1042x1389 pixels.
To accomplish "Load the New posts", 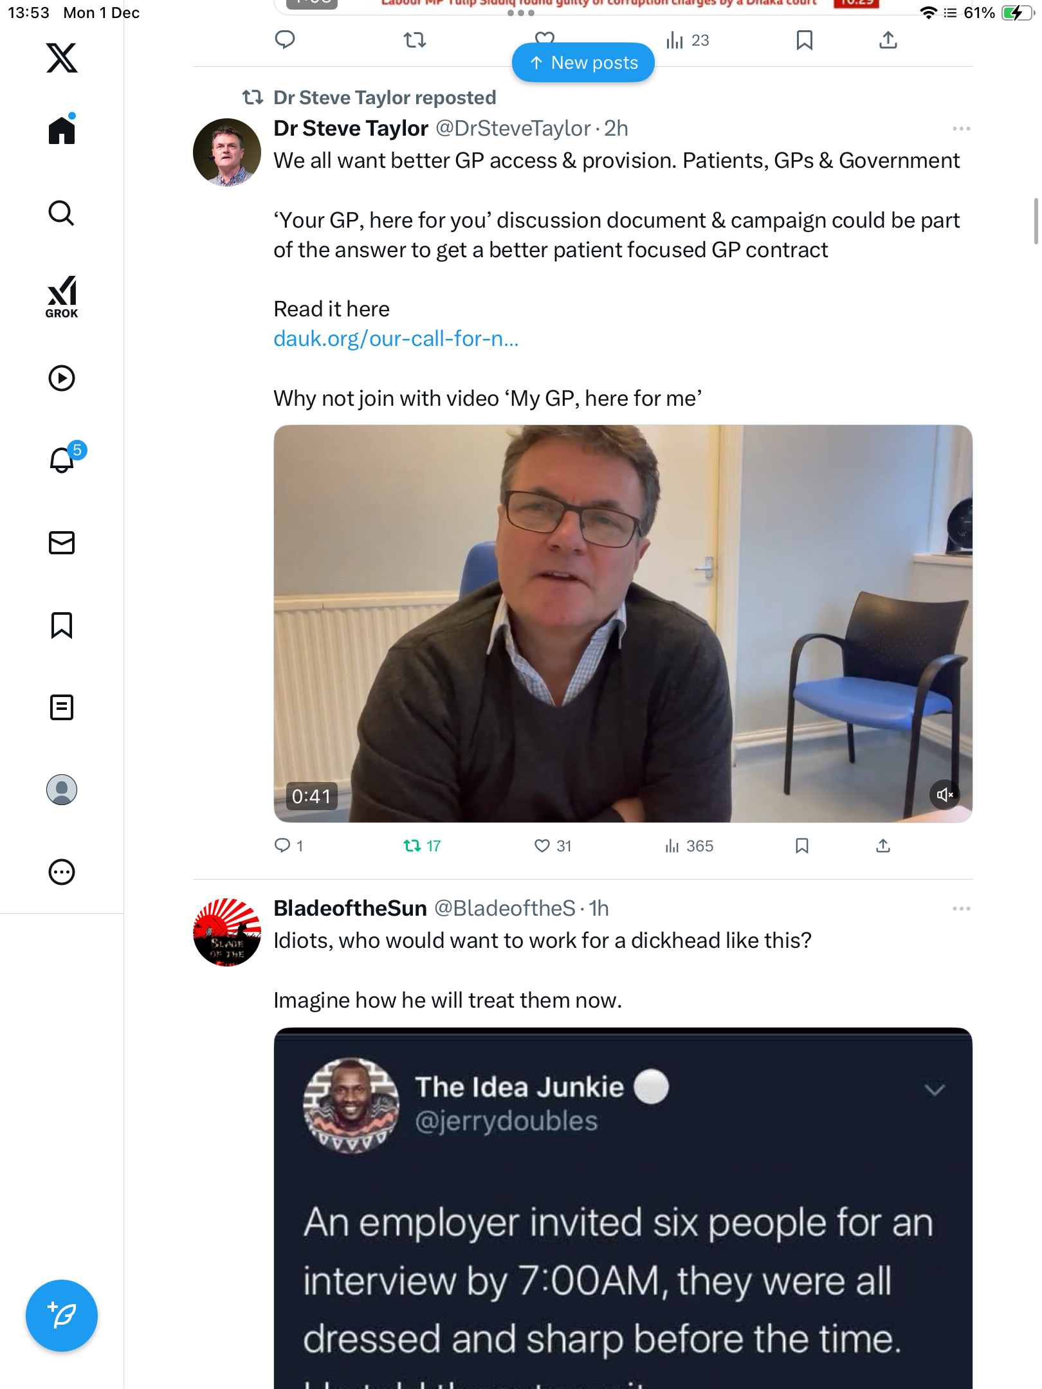I will 583,62.
